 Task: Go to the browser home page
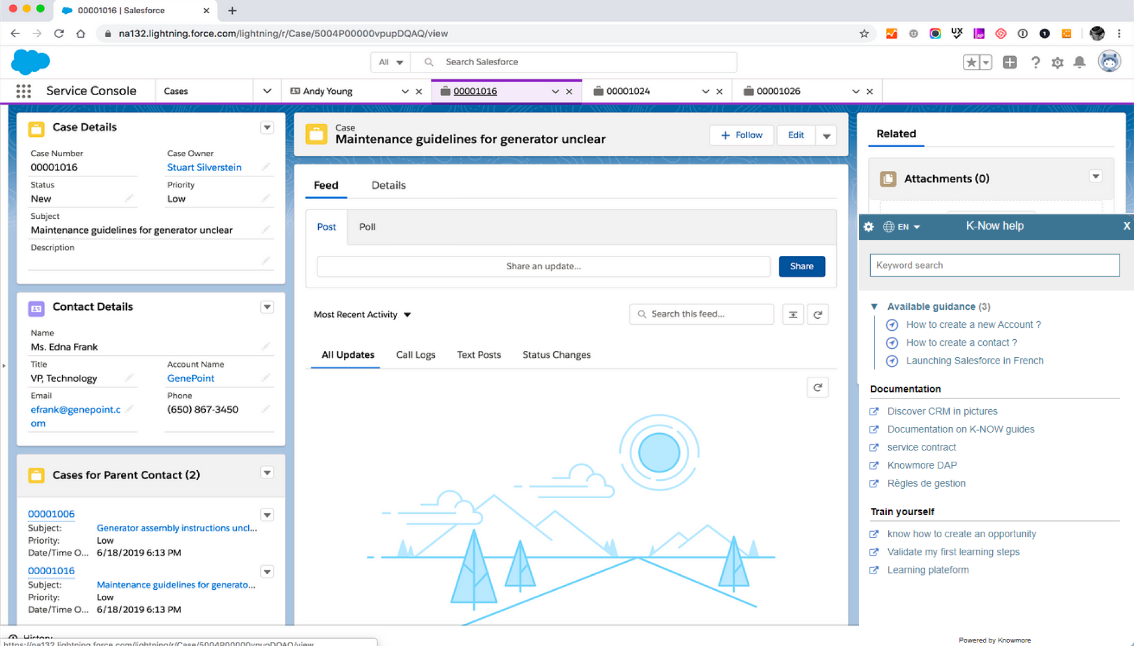81,33
